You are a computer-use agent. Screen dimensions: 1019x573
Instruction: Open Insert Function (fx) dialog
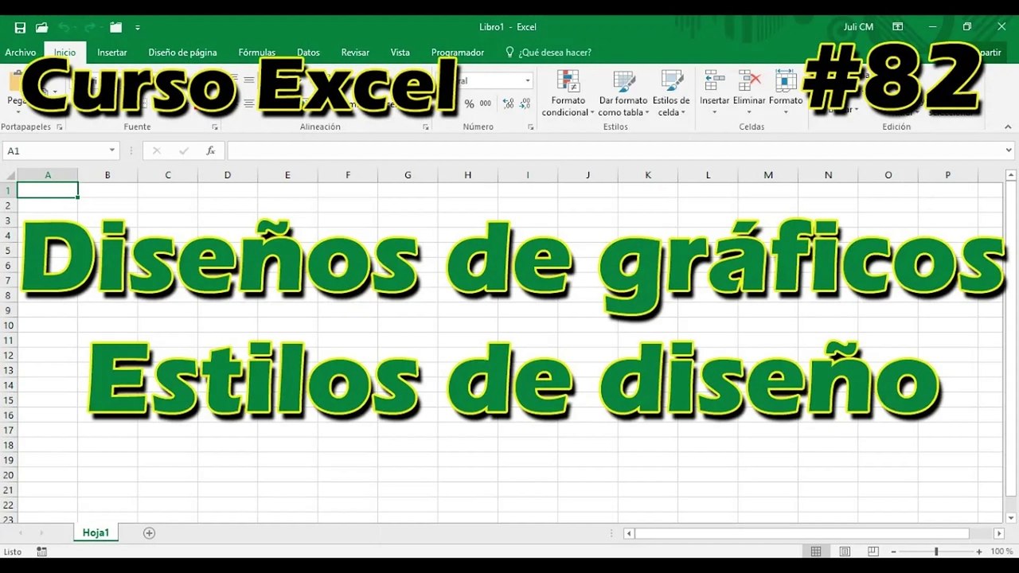pos(211,150)
